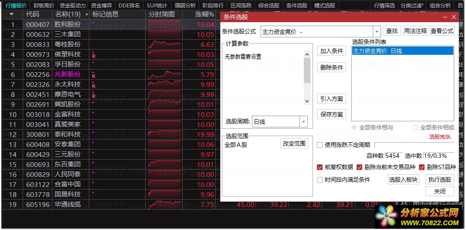Click the R marker icon for 摩恩电气

pyautogui.click(x=94, y=96)
